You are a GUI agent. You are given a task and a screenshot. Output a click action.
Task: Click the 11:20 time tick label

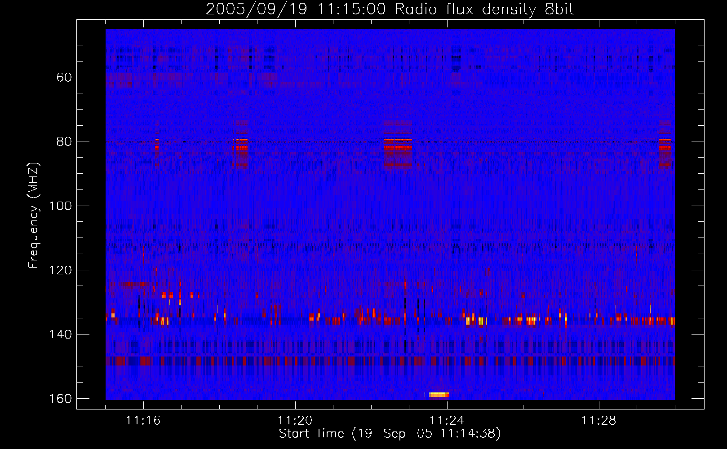point(295,421)
